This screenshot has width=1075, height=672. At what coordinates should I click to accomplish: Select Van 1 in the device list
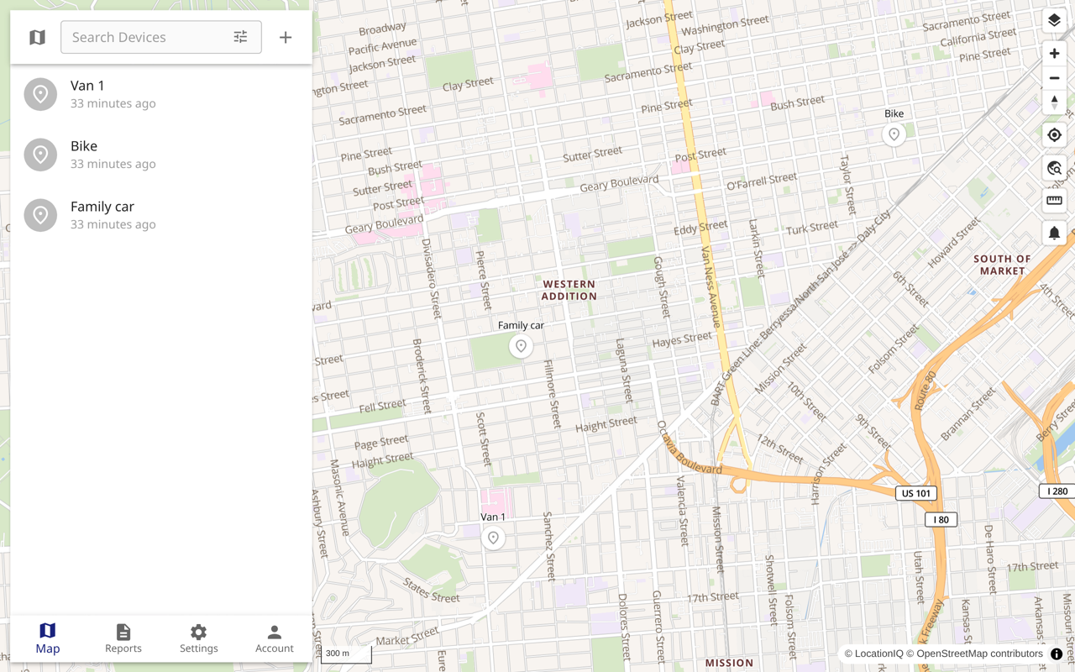tap(161, 94)
